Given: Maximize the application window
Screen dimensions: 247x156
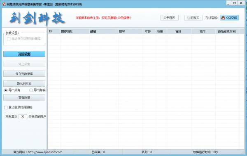Looking at the screenshot, I should tap(235, 3).
